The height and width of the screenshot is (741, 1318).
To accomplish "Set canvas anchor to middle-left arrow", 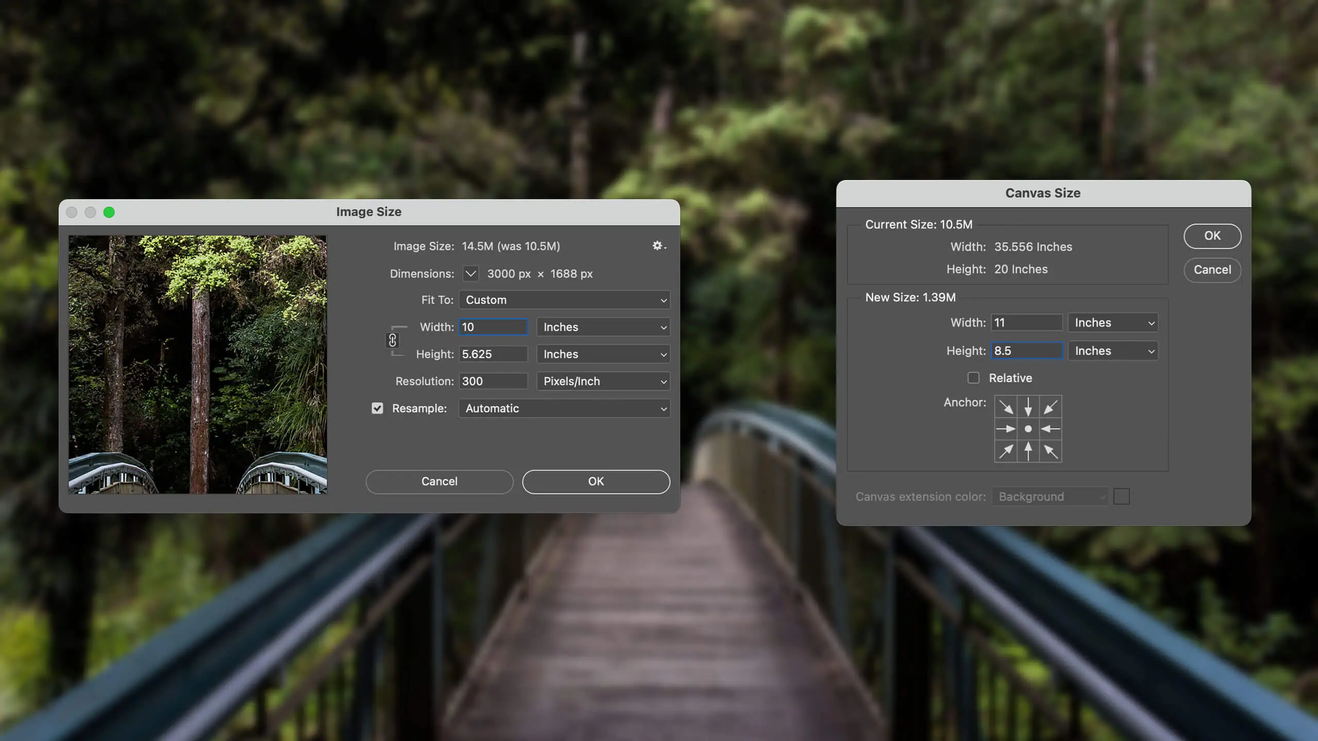I will point(1005,429).
